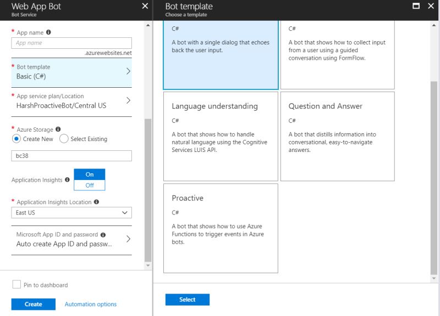This screenshot has width=440, height=316.
Task: Click the Bot template panel scrollbar thumb
Action: pyautogui.click(x=434, y=178)
